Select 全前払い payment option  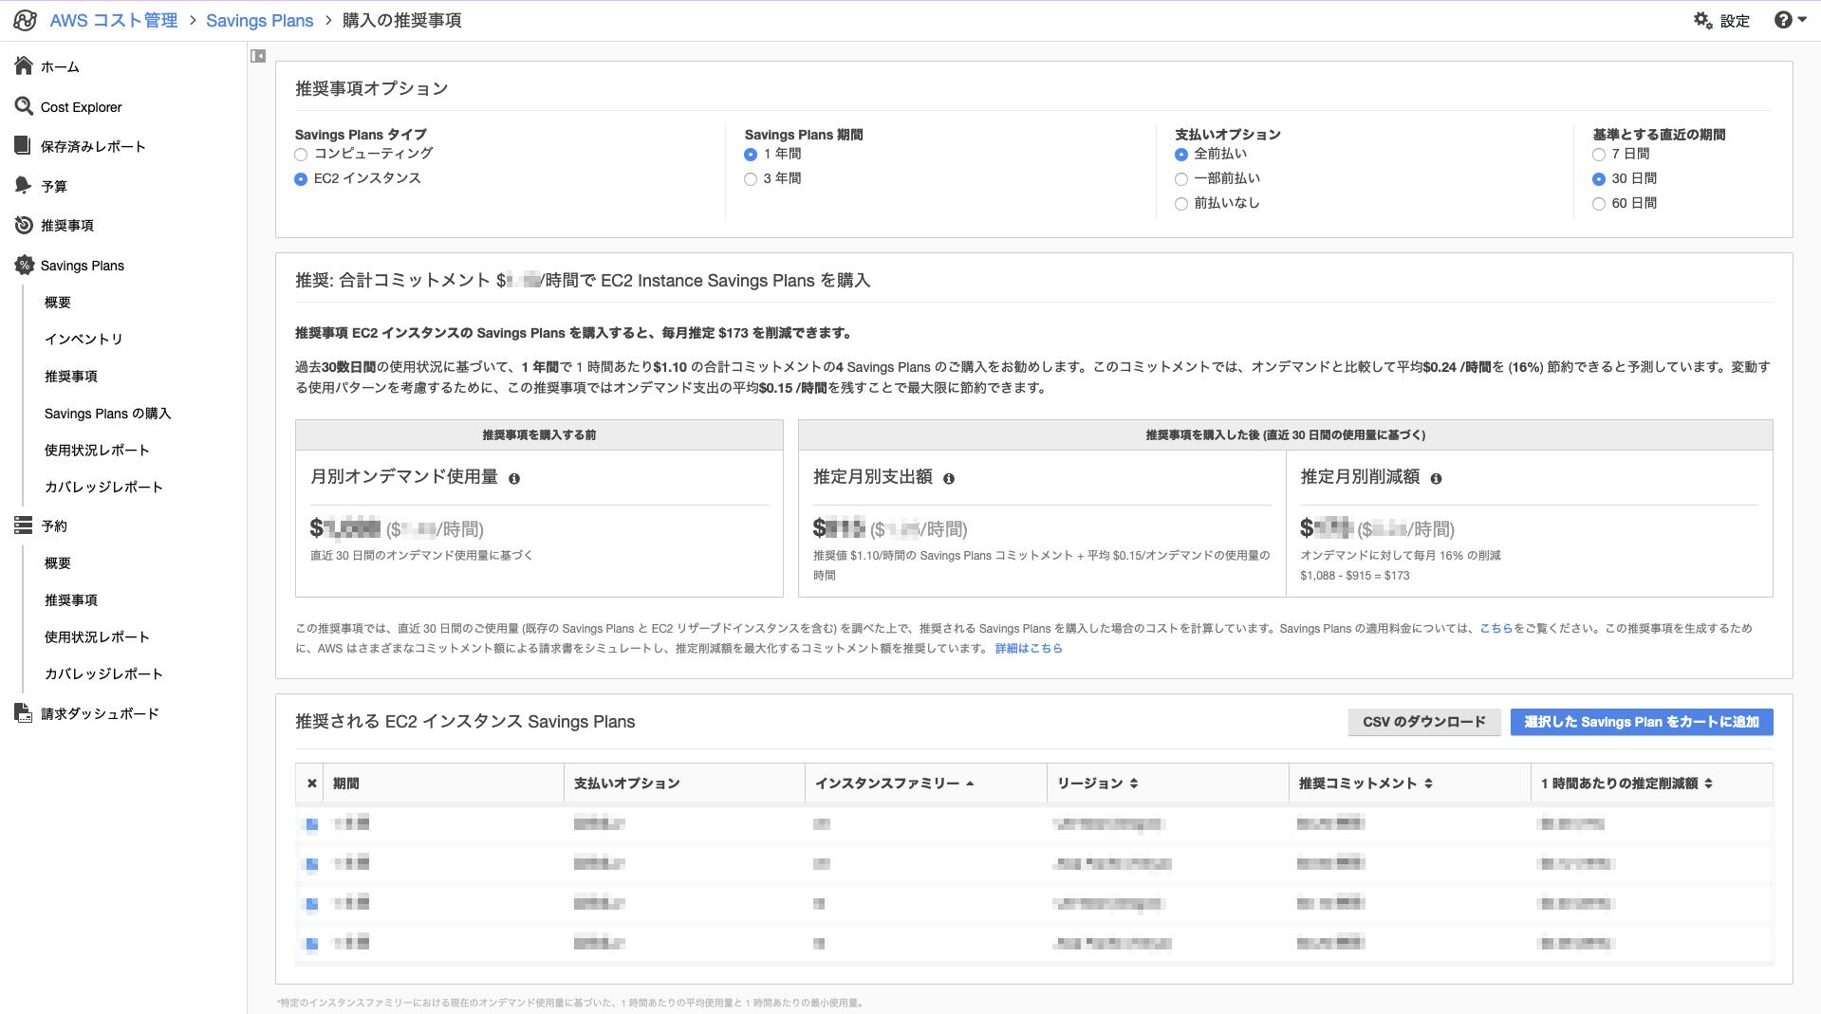(1181, 155)
